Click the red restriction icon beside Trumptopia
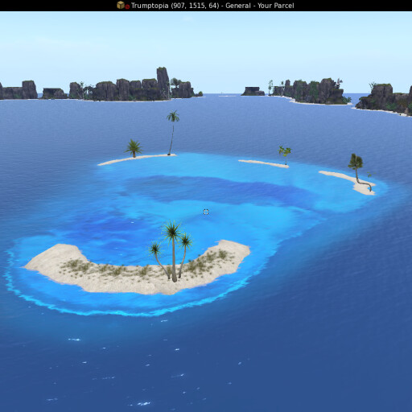Image resolution: width=412 pixels, height=412 pixels. coord(127,6)
